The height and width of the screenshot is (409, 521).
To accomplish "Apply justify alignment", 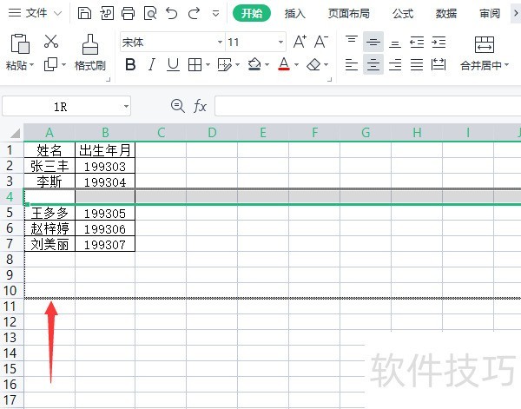I will click(417, 64).
